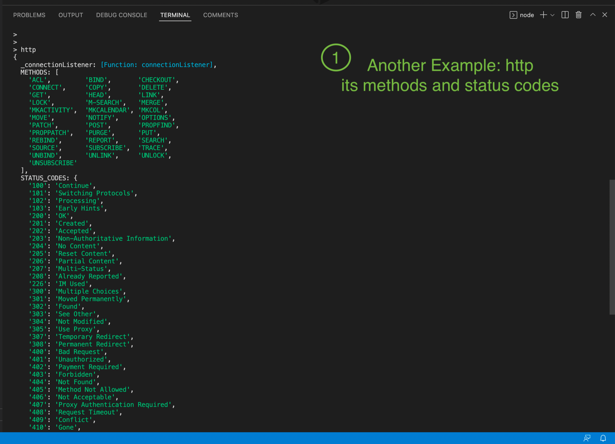
Task: Click the 'POST' method entry
Action: pos(98,125)
